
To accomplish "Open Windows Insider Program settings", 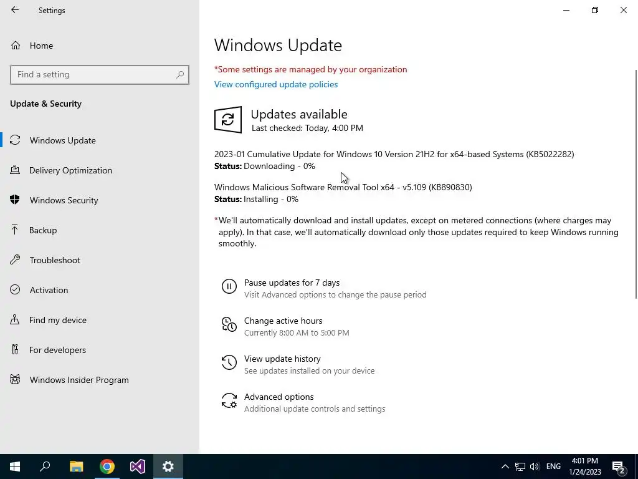I will tap(100, 380).
